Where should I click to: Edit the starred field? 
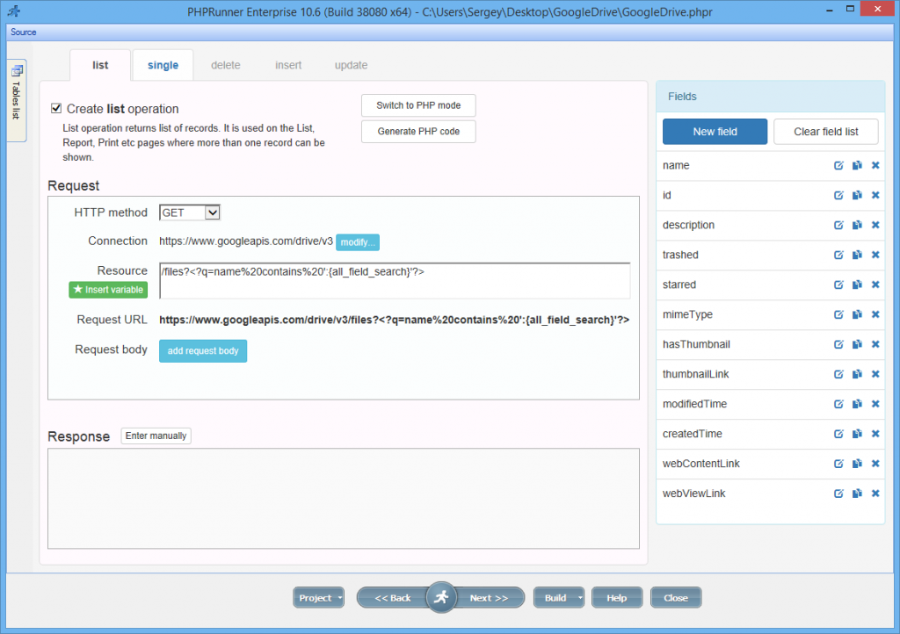pos(838,285)
